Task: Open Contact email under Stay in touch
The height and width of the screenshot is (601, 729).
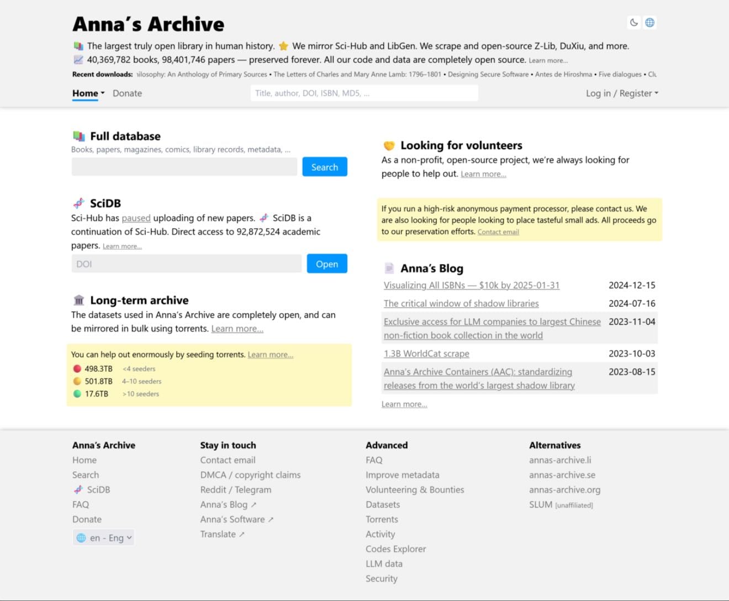Action: [228, 460]
